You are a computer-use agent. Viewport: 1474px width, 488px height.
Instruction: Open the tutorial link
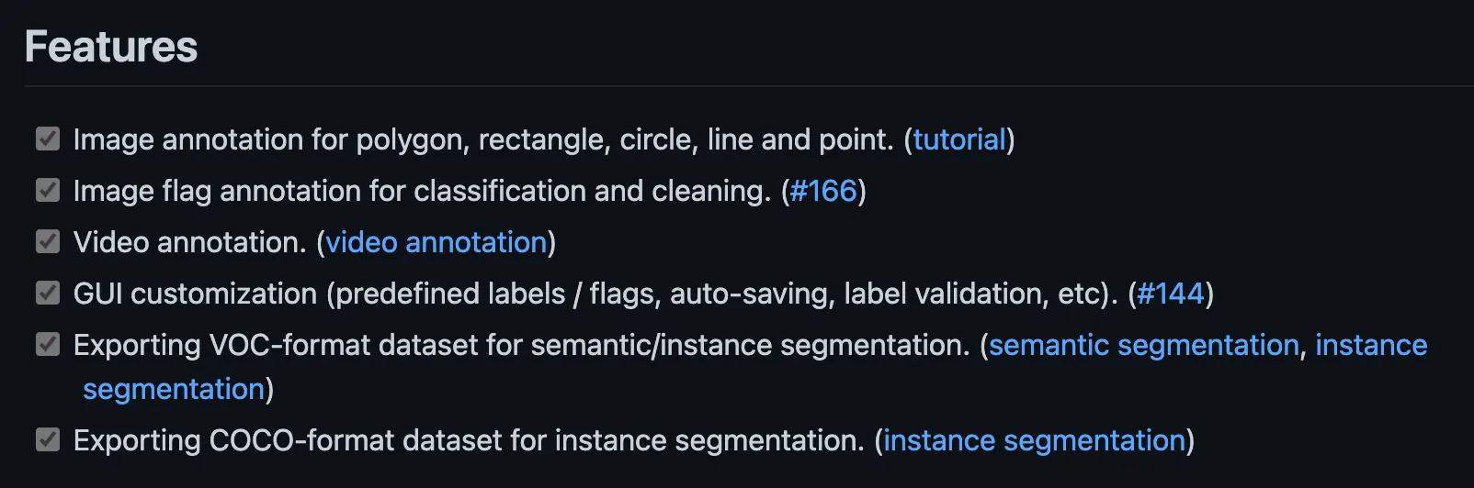tap(959, 139)
